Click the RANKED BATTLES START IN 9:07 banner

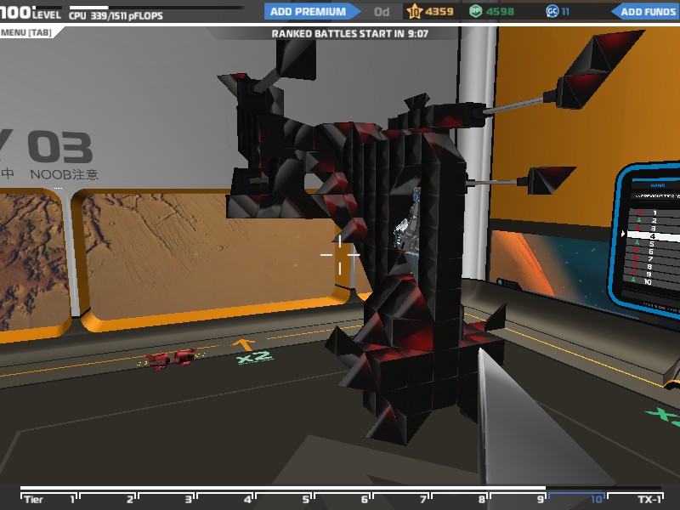[350, 34]
